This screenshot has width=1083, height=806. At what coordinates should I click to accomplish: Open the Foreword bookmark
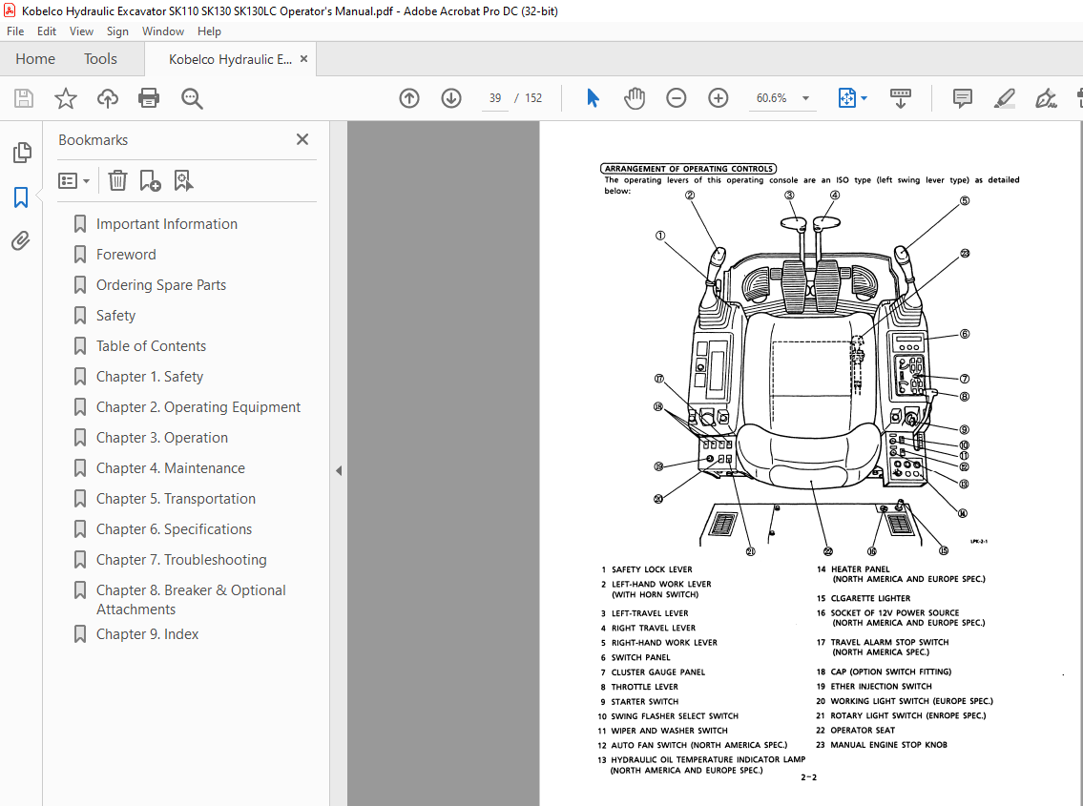pos(126,254)
